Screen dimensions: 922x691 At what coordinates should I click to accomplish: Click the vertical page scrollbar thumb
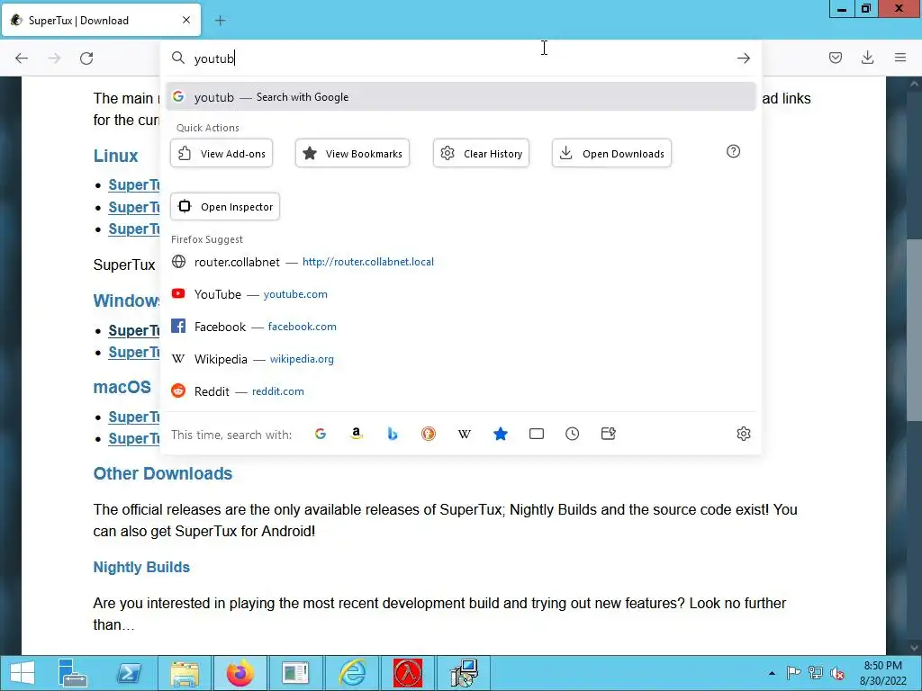pyautogui.click(x=914, y=330)
